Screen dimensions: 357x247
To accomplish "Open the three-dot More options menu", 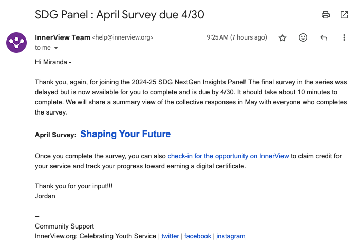I will [x=344, y=37].
